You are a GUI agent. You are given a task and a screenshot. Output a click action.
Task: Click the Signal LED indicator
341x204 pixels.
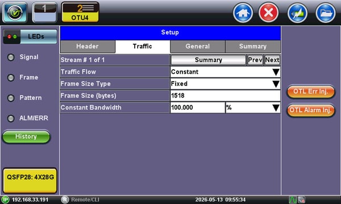(11, 57)
